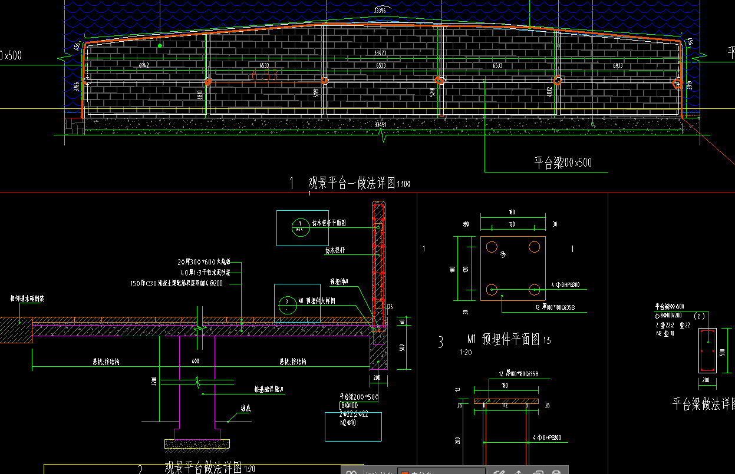The width and height of the screenshot is (735, 474).
Task: Open the 未分类 annotation category dropdown
Action: tap(442, 472)
